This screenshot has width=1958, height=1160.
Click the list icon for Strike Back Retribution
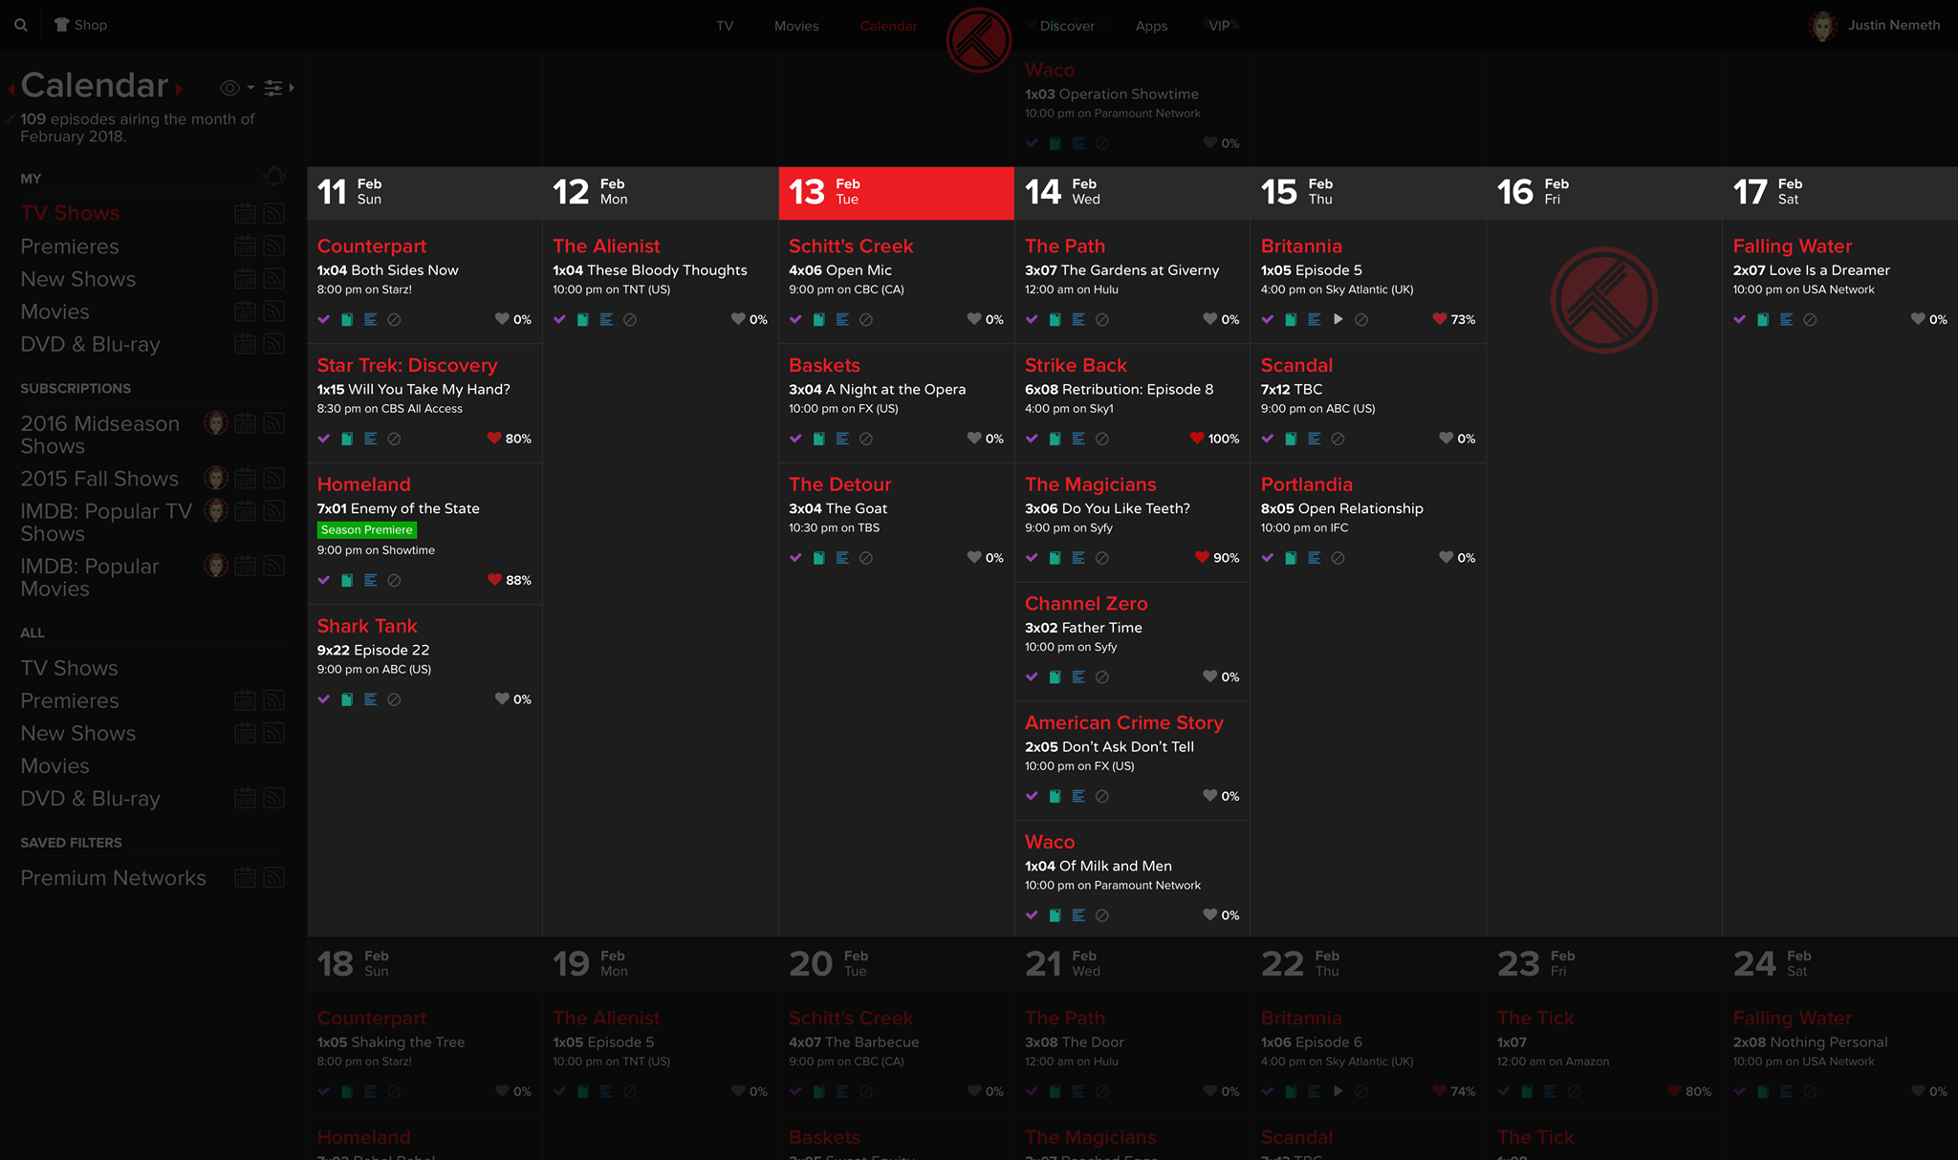1078,439
